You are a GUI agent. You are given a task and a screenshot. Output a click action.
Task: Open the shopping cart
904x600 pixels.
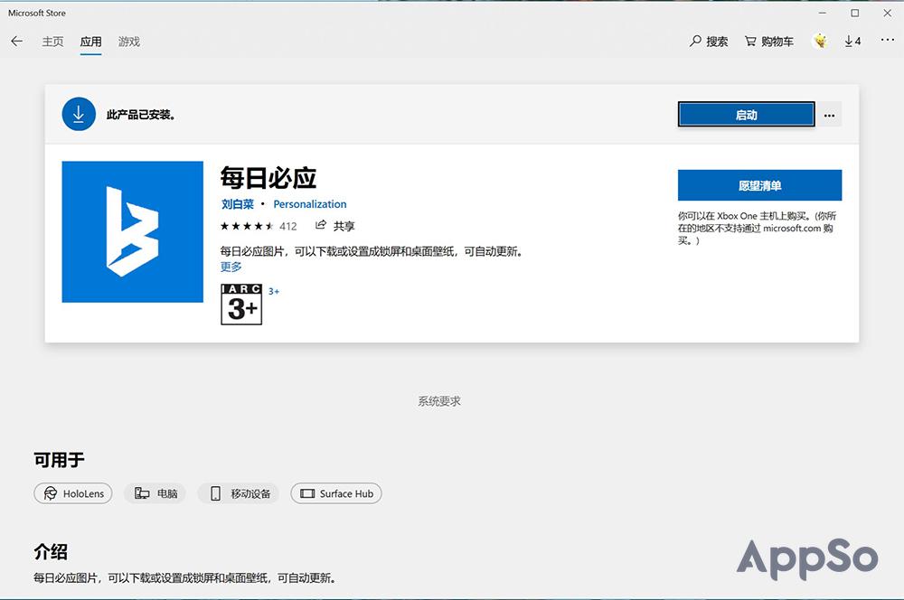(x=768, y=41)
